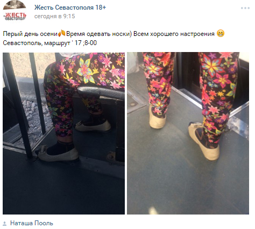The width and height of the screenshot is (255, 229).
Task: Open author profile Наташа Пооль
Action: (32, 223)
